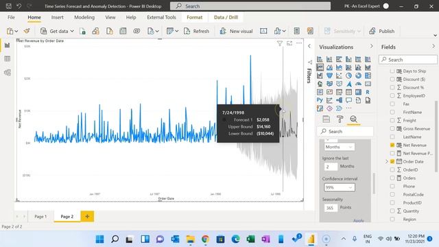Open the Modeling ribbon tab

84,17
